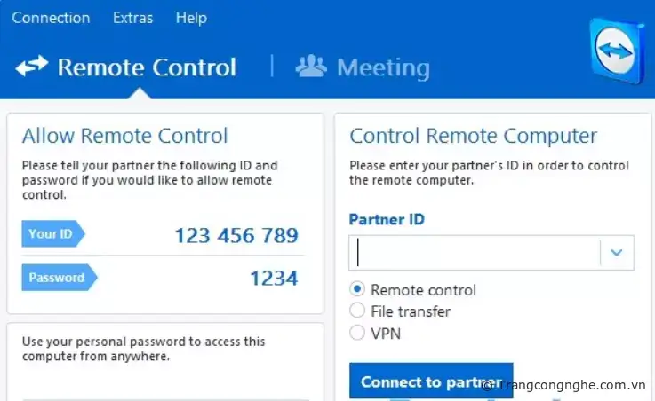The height and width of the screenshot is (401, 655).
Task: Click the TeamViewer logo icon
Action: (x=616, y=50)
